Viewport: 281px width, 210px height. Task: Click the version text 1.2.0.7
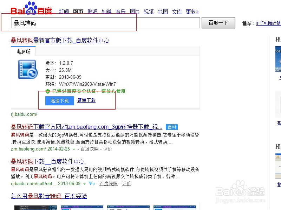tap(66, 63)
